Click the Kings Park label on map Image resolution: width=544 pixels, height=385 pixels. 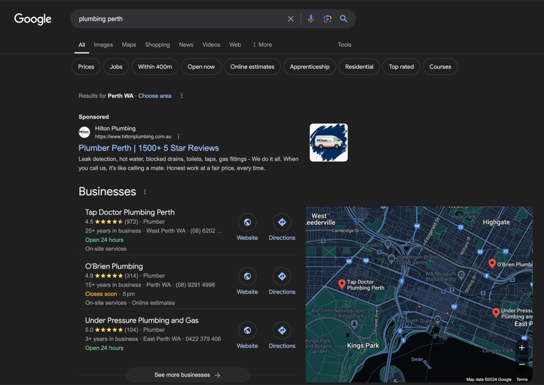coord(363,346)
